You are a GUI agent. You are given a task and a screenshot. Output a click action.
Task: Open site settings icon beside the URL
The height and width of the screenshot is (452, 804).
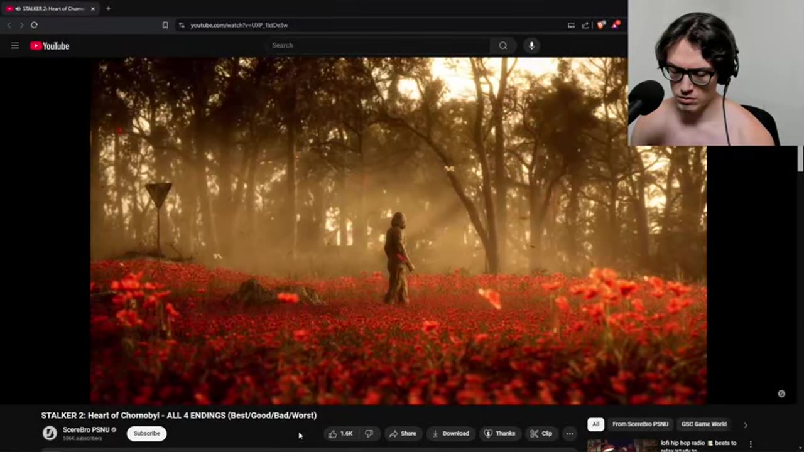click(182, 25)
